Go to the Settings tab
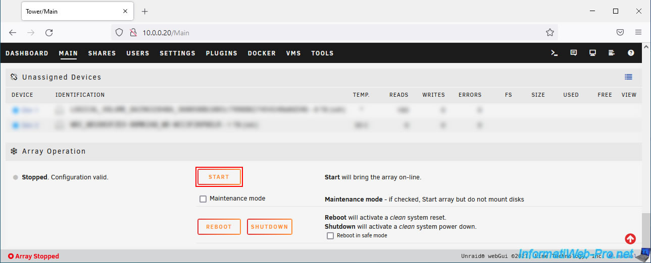 (177, 53)
